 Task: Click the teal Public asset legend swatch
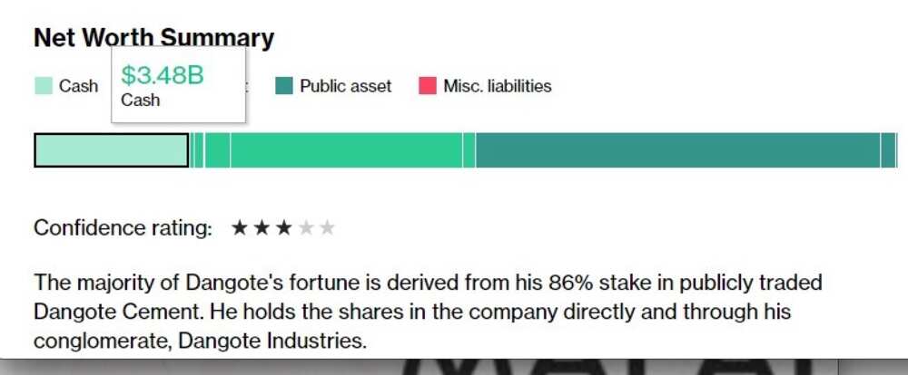[284, 86]
